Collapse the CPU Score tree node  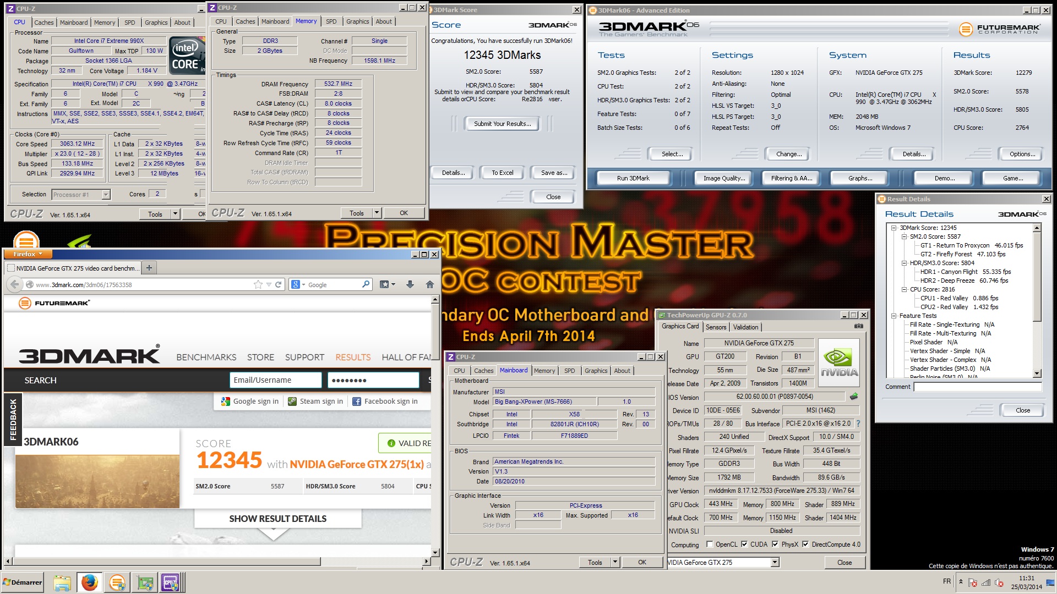[904, 289]
